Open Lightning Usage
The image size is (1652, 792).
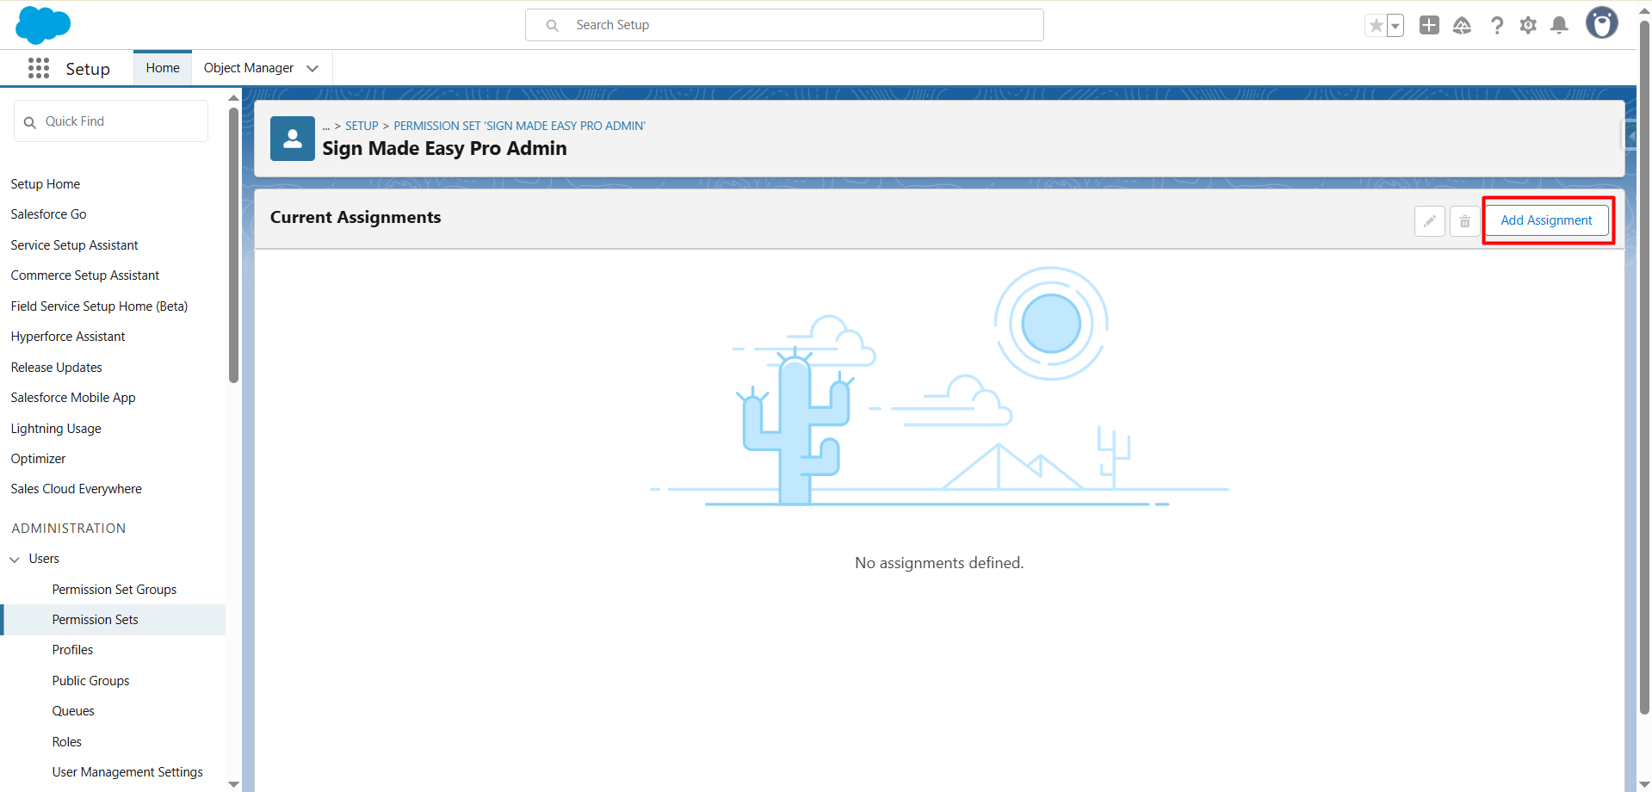pyautogui.click(x=56, y=429)
